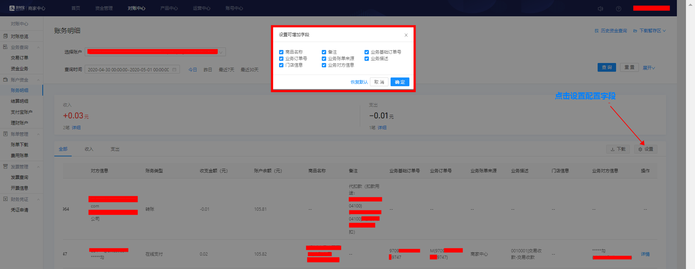Click the 恢复默认 link
The image size is (695, 269).
359,82
